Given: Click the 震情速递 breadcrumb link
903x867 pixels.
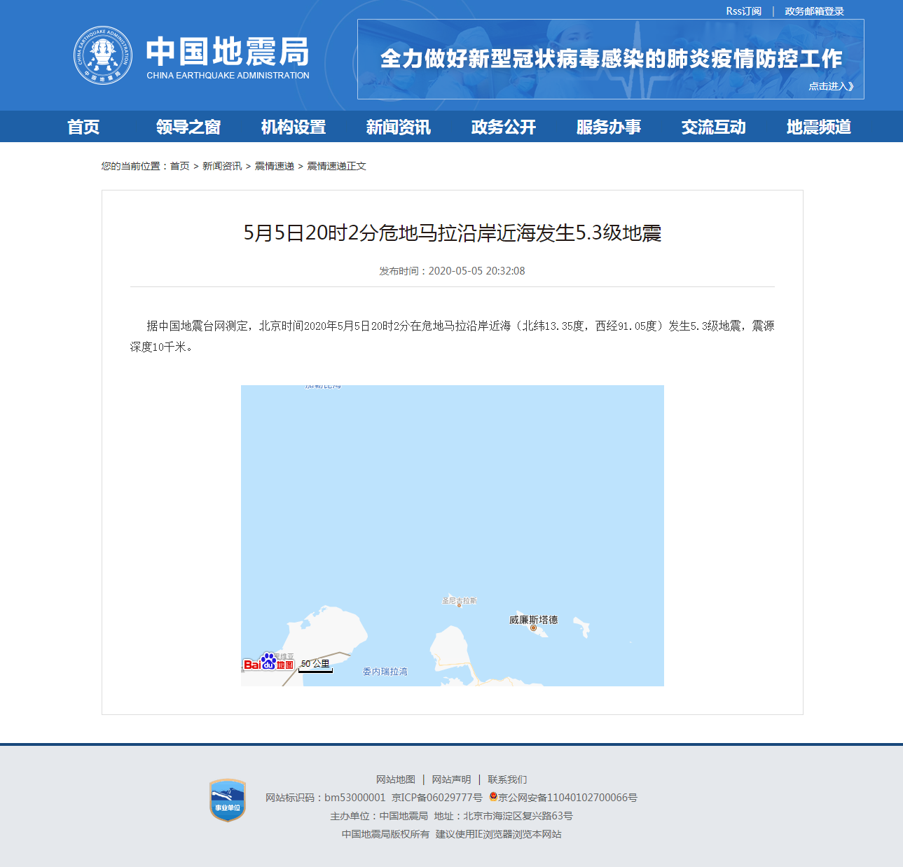Looking at the screenshot, I should click(x=274, y=166).
